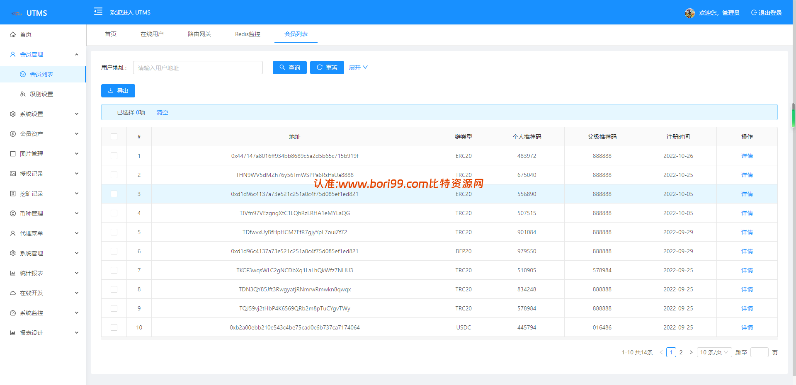The height and width of the screenshot is (385, 796).
Task: Click the 会员管理 person icon
Action: tap(13, 54)
